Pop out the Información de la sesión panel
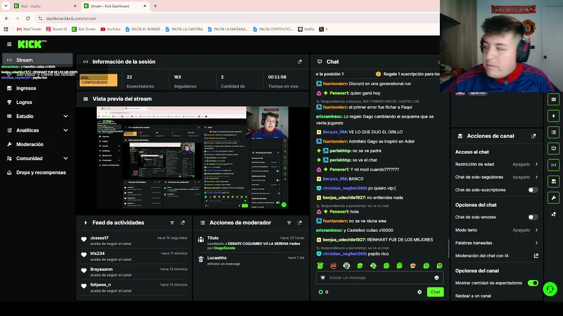The image size is (563, 316). click(x=300, y=62)
